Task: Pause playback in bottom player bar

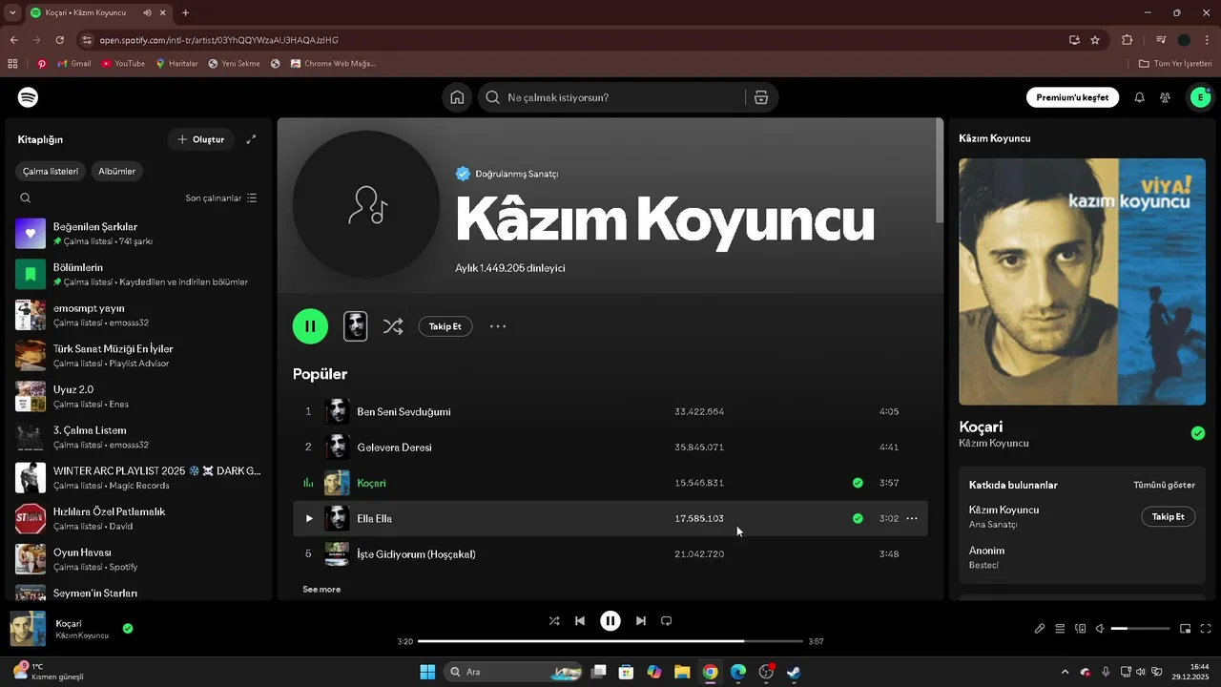Action: [610, 621]
